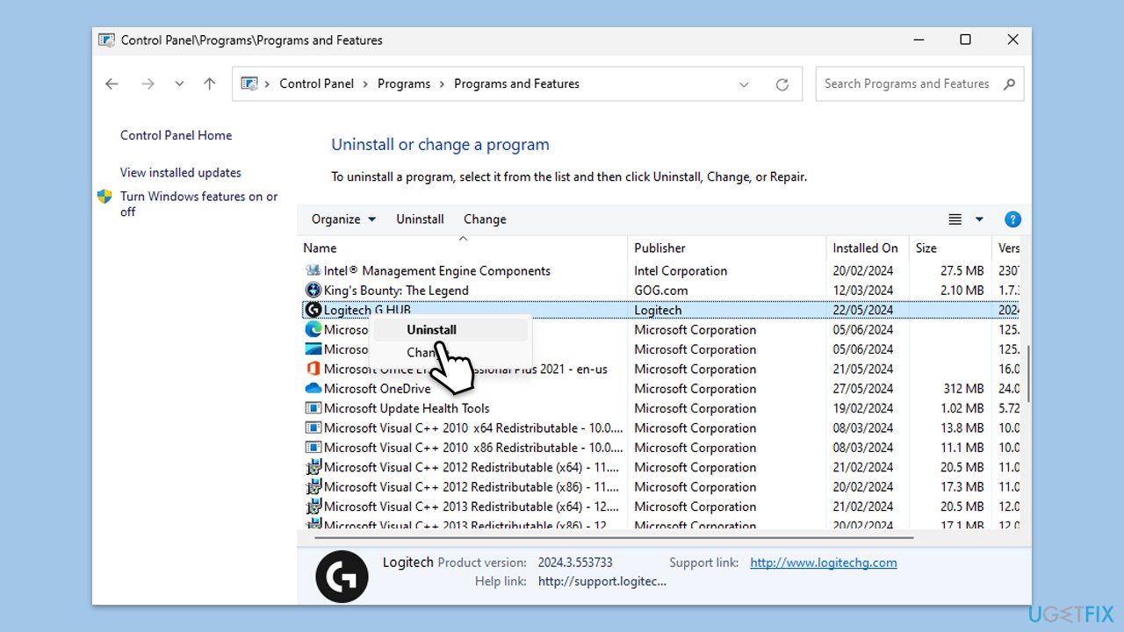Image resolution: width=1124 pixels, height=632 pixels.
Task: Open address bar history dropdown
Action: point(744,85)
